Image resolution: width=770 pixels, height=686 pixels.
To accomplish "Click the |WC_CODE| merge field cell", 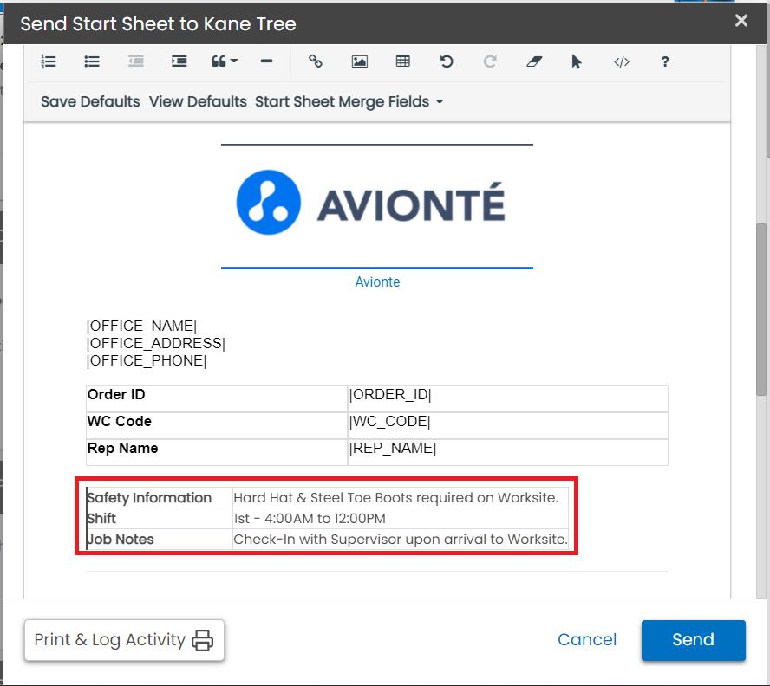I will point(508,425).
